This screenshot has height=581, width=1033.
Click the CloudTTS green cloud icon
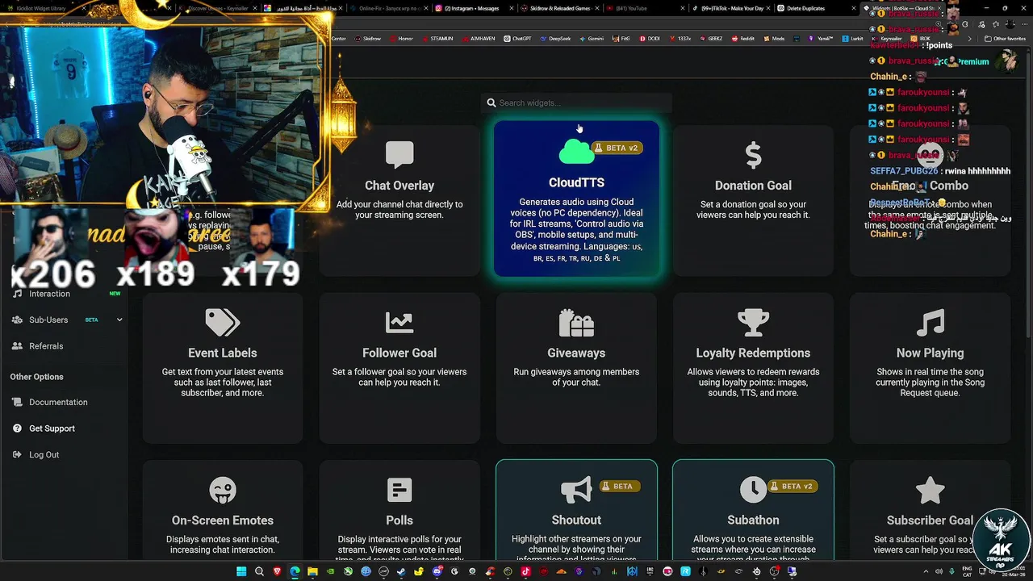click(575, 151)
